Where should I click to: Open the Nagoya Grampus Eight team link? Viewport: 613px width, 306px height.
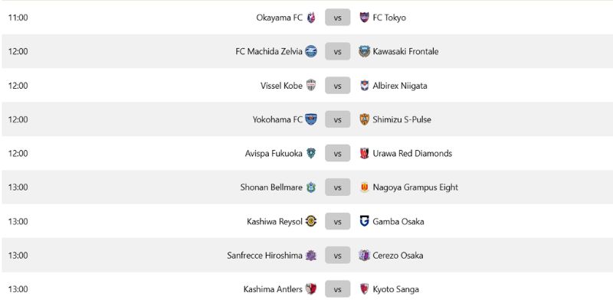(x=415, y=187)
